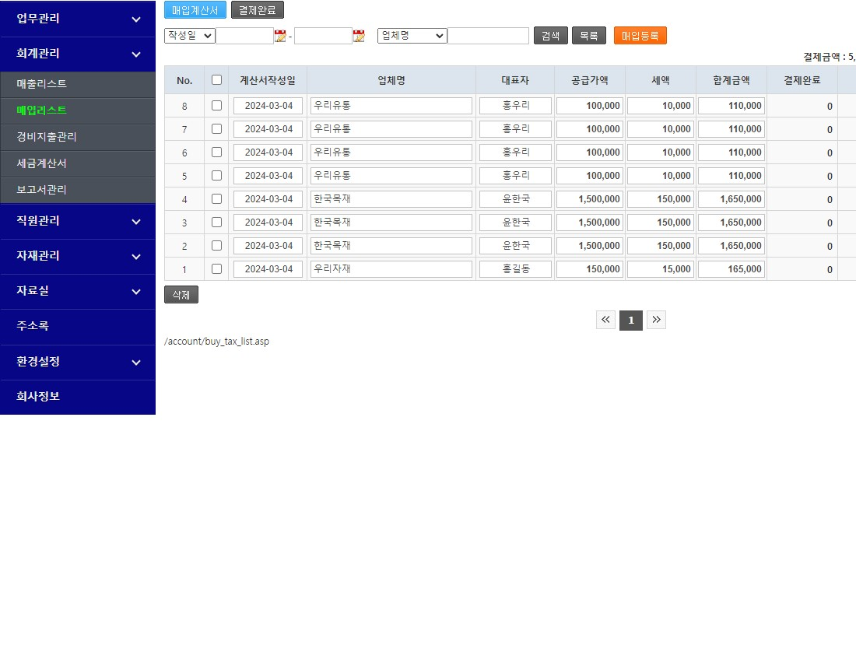
Task: Open the end date calendar picker icon
Action: [x=359, y=36]
